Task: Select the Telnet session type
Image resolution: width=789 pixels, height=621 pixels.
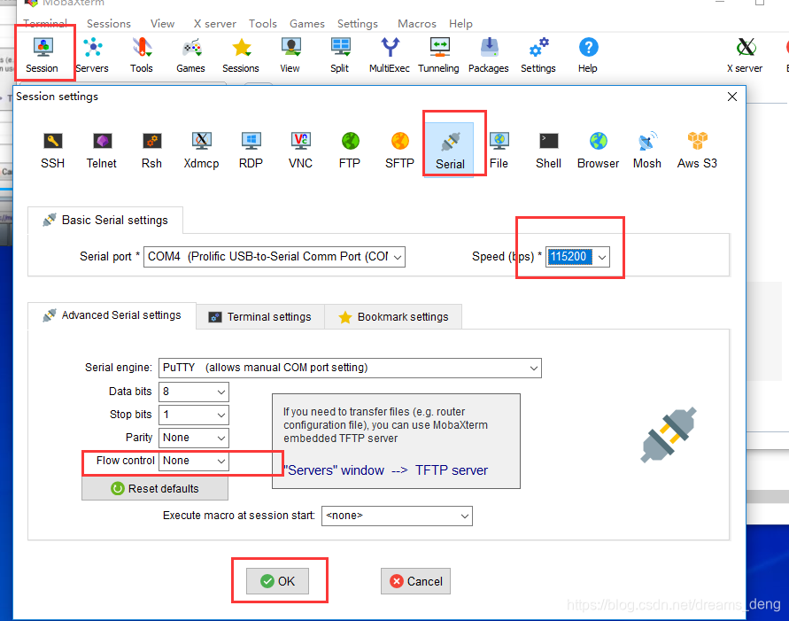Action: [x=102, y=151]
